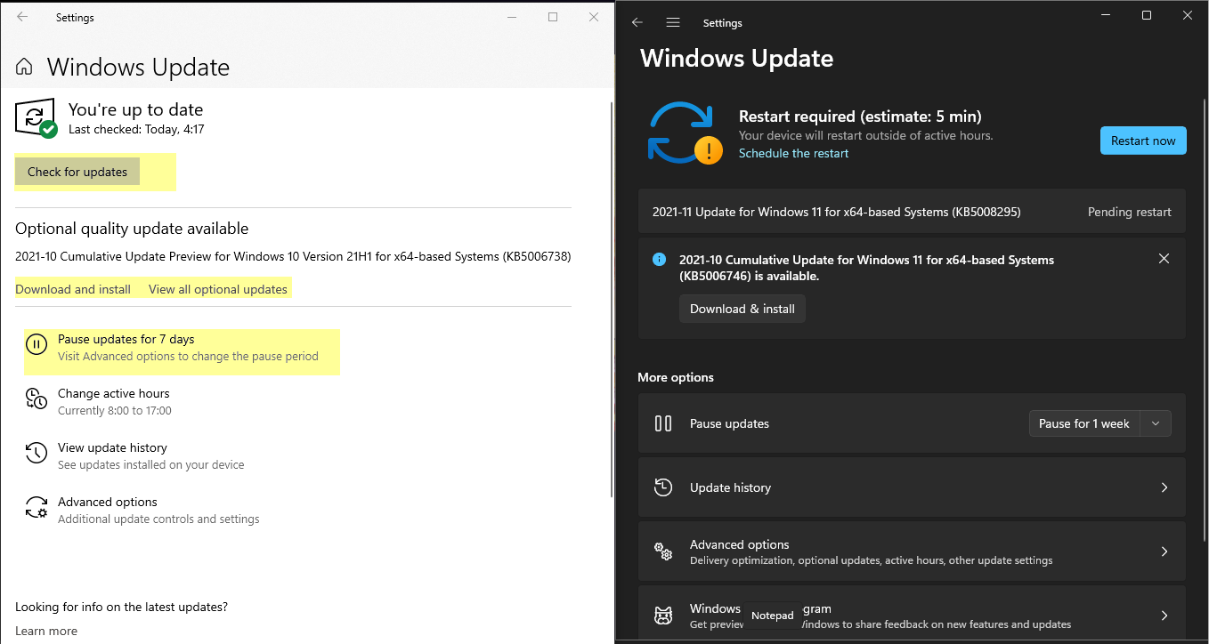Open the hamburger navigation menu in Windows 11 Settings

pyautogui.click(x=673, y=23)
